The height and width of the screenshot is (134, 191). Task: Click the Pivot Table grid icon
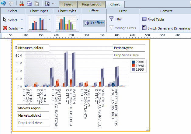pyautogui.click(x=144, y=19)
